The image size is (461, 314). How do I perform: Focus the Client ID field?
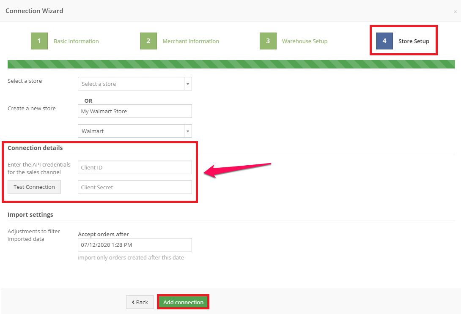(x=135, y=167)
